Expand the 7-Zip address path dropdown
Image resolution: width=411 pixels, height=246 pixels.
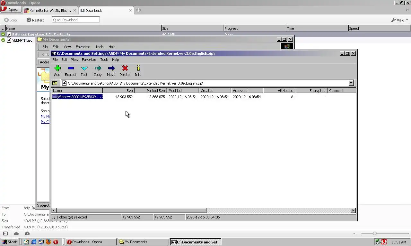point(351,83)
